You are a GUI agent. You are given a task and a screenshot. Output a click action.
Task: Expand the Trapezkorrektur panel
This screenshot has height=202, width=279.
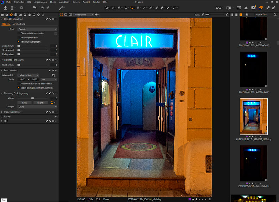(2, 112)
